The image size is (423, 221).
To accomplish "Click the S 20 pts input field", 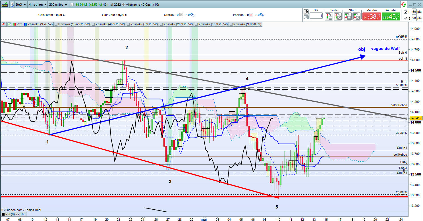I will pos(414,18).
